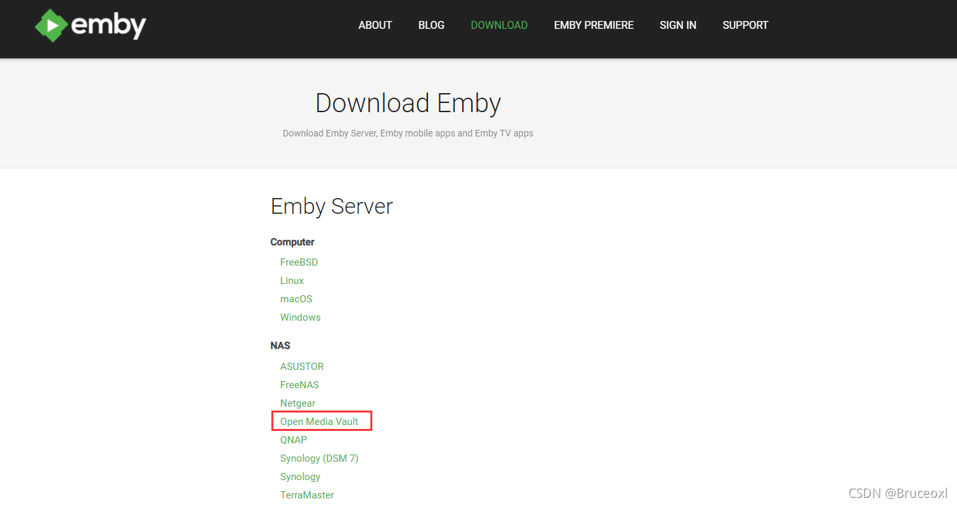Viewport: 957px width, 505px height.
Task: Click the subtitle 'Download Emby Server, Emby mobile apps...'
Action: point(408,133)
